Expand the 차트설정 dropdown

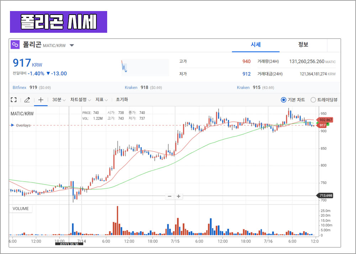point(80,100)
